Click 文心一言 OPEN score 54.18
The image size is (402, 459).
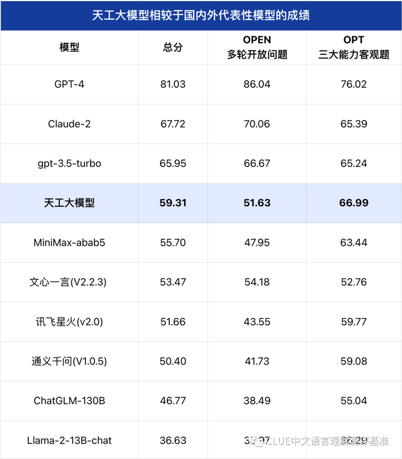(257, 282)
